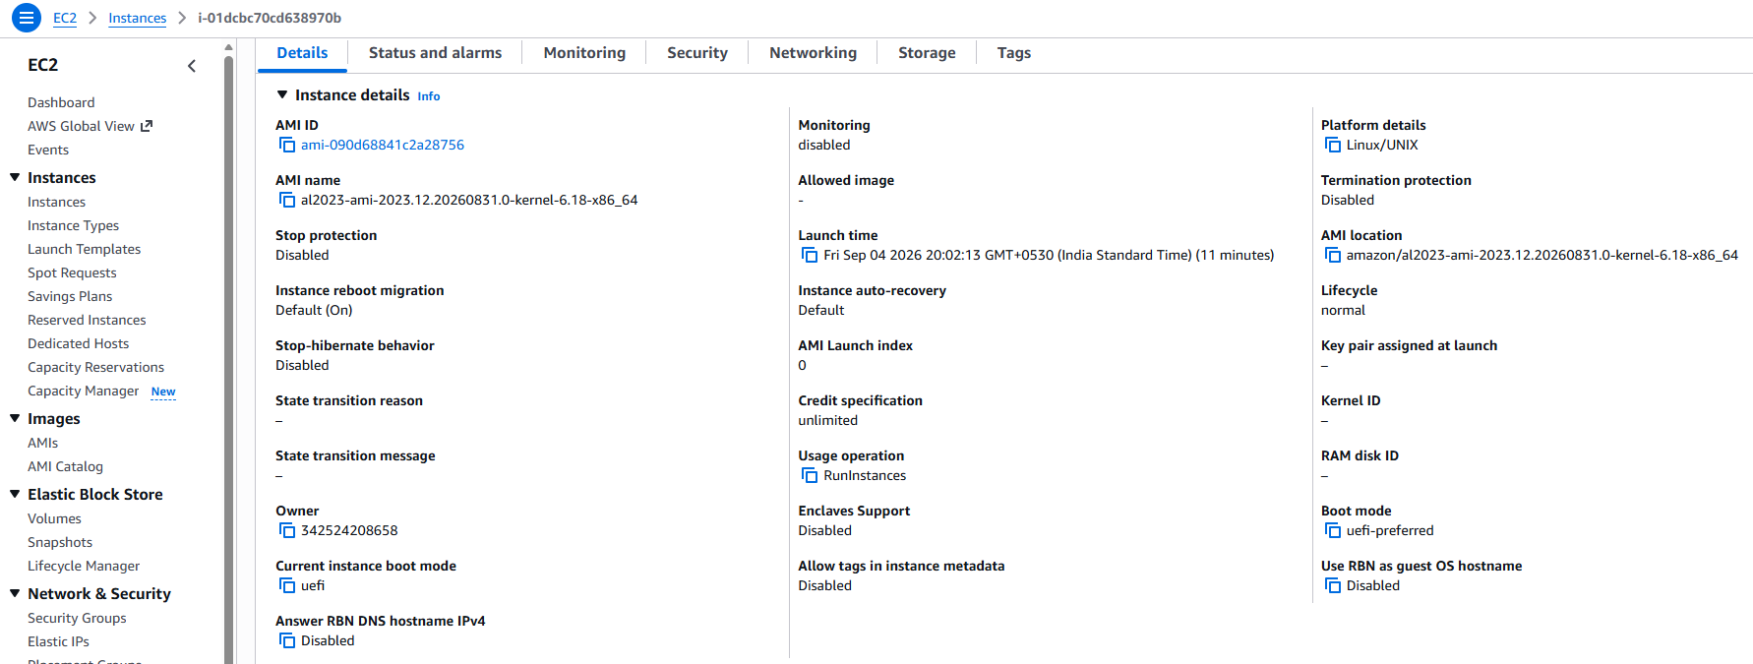Copy the Platform details Linux/UNIX value
The width and height of the screenshot is (1753, 664).
click(x=1333, y=145)
